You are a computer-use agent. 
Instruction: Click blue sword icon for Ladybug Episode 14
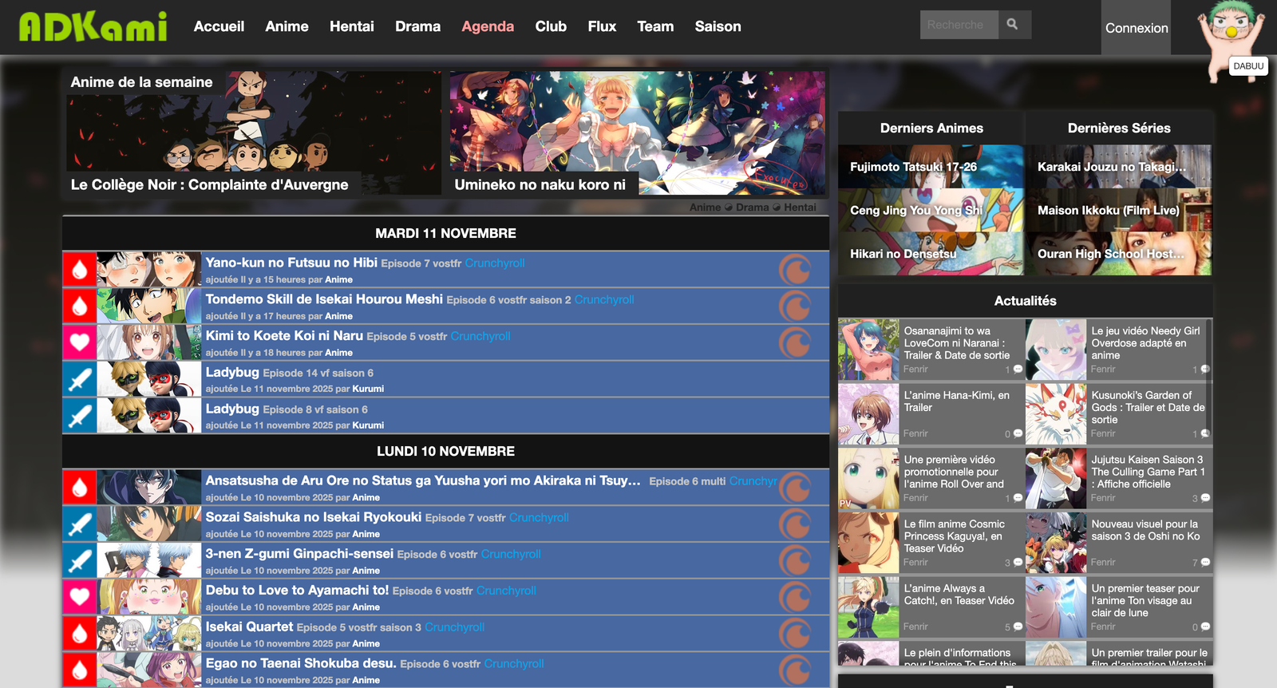80,379
